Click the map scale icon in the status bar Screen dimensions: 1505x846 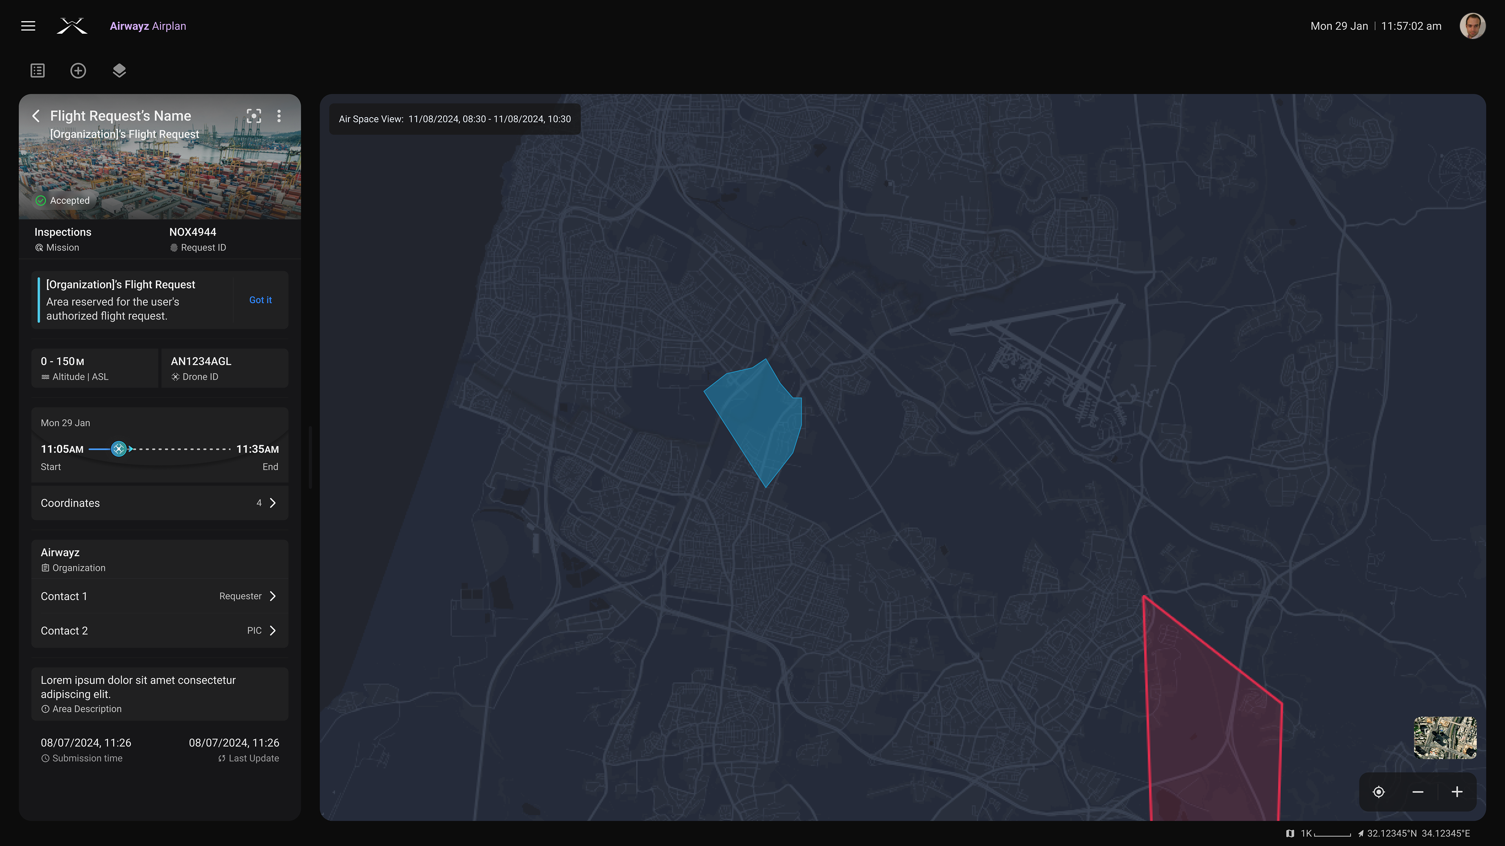click(x=1290, y=833)
